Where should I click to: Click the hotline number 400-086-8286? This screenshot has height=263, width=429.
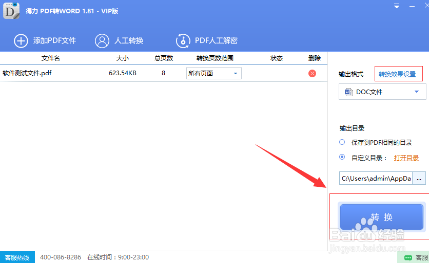[x=61, y=257]
